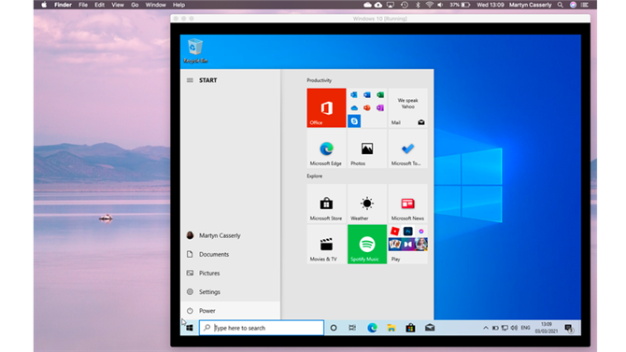Open the Play folder tile group

407,245
